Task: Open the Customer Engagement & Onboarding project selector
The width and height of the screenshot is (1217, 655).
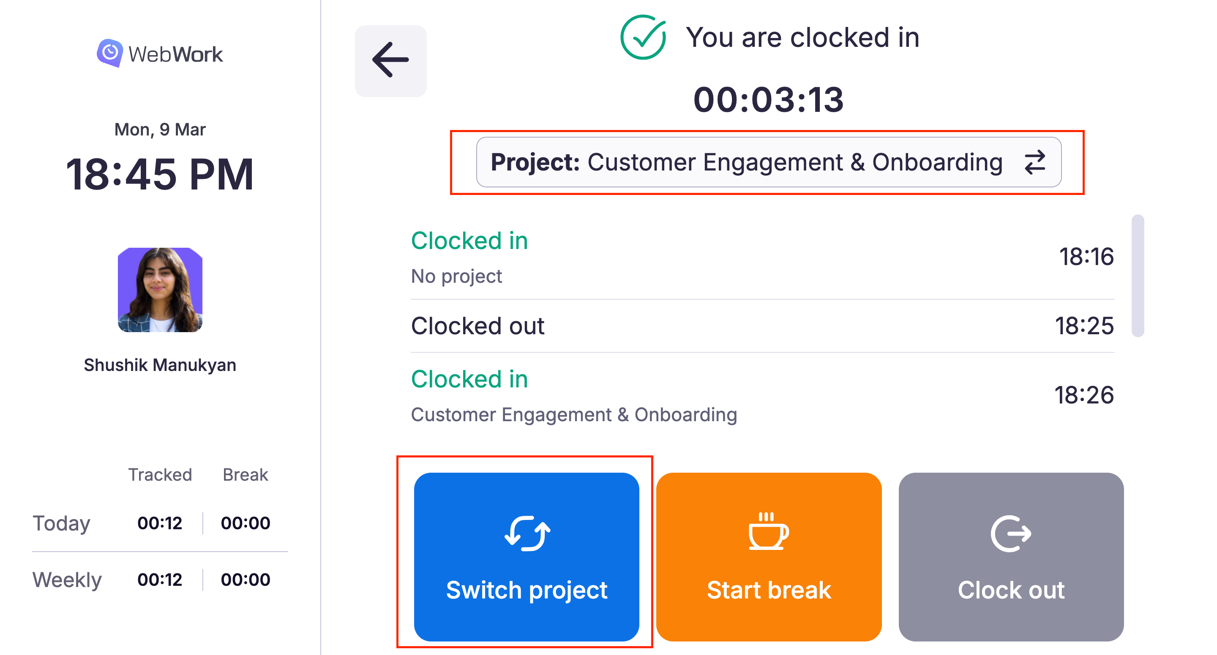Action: pos(746,162)
